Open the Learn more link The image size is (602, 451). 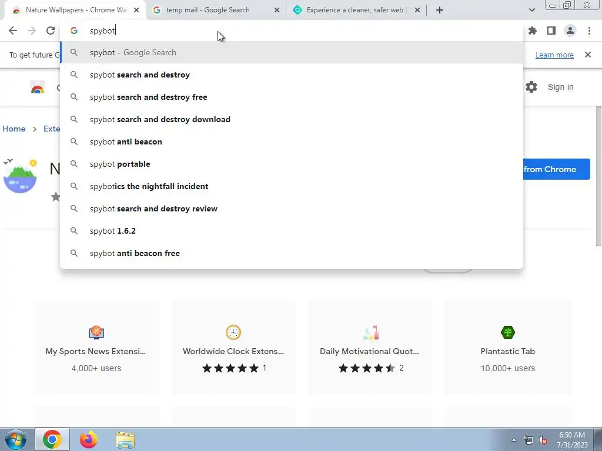pos(554,55)
